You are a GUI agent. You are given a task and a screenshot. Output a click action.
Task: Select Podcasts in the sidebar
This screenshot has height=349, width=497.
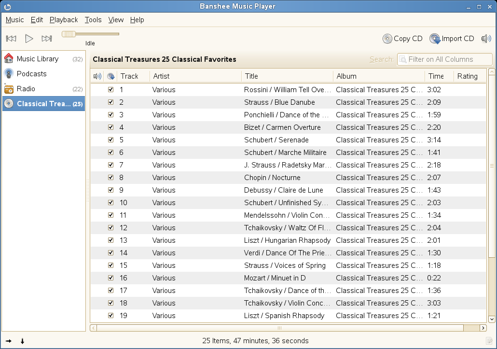point(44,74)
